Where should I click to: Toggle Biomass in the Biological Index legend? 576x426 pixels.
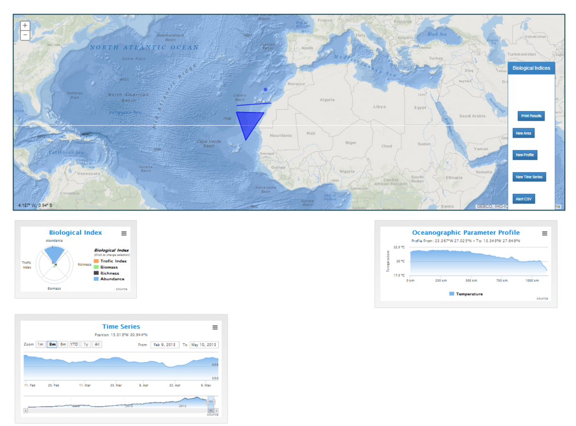tap(106, 267)
